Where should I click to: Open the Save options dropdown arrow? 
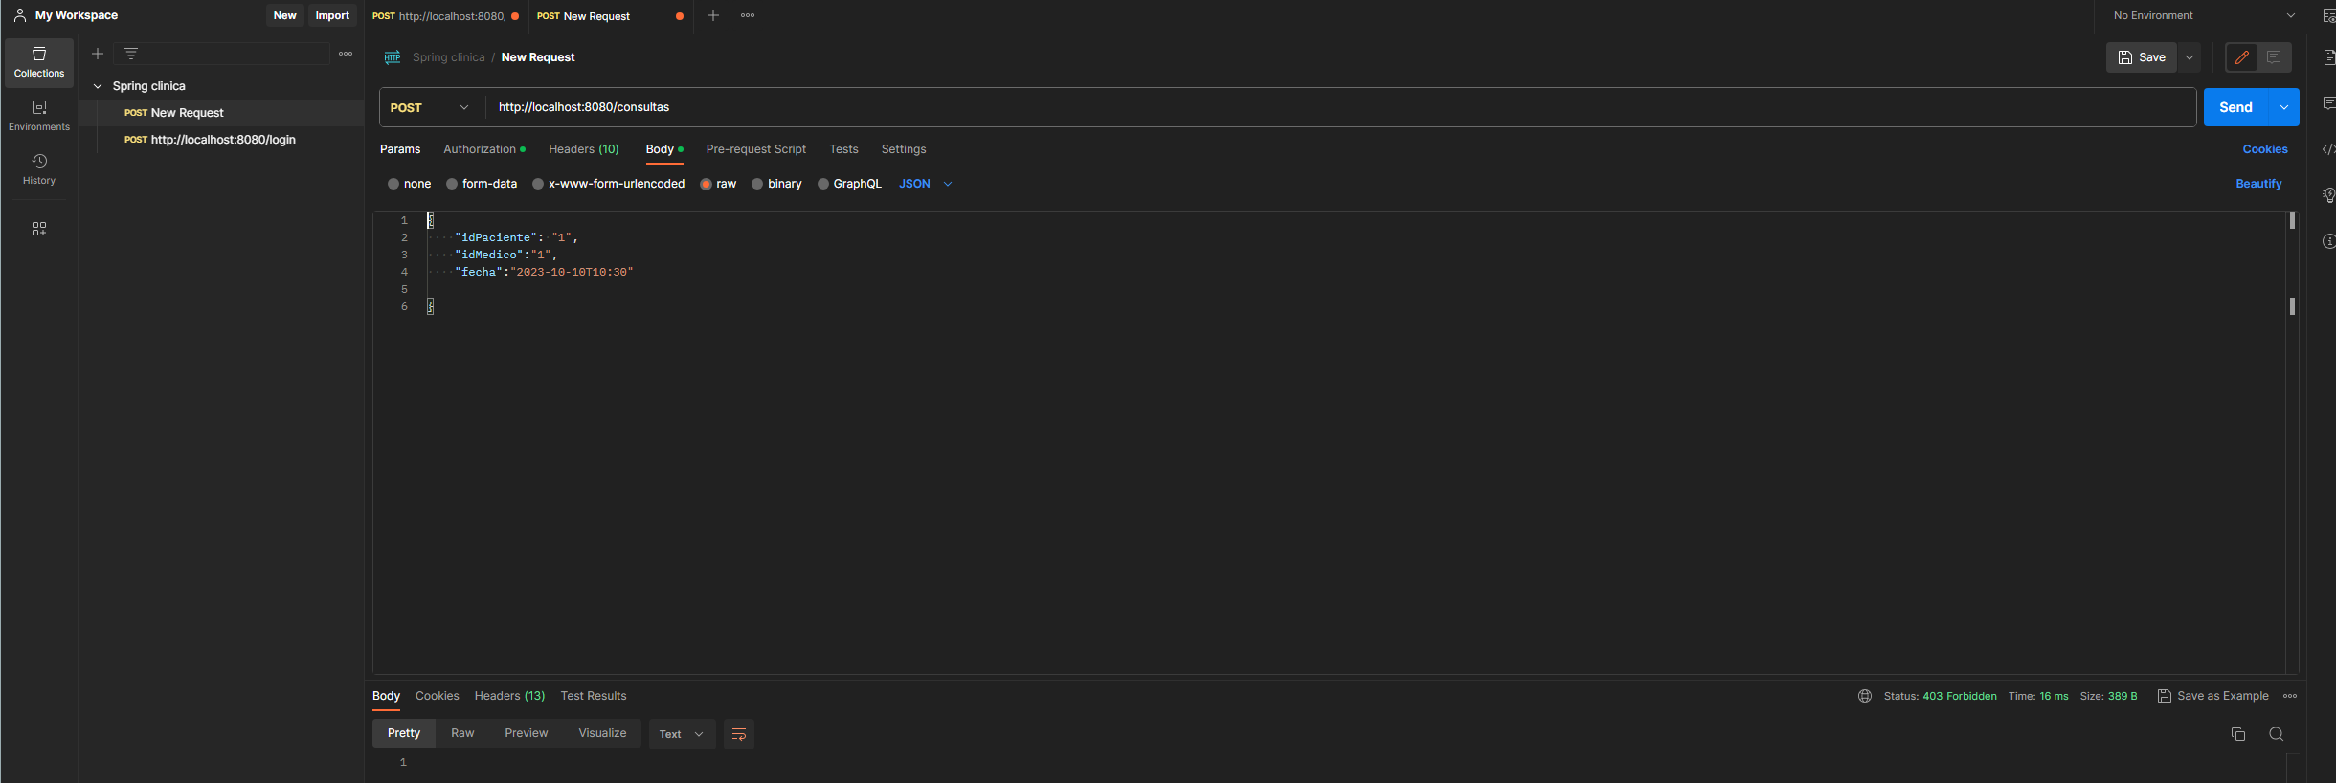2190,57
